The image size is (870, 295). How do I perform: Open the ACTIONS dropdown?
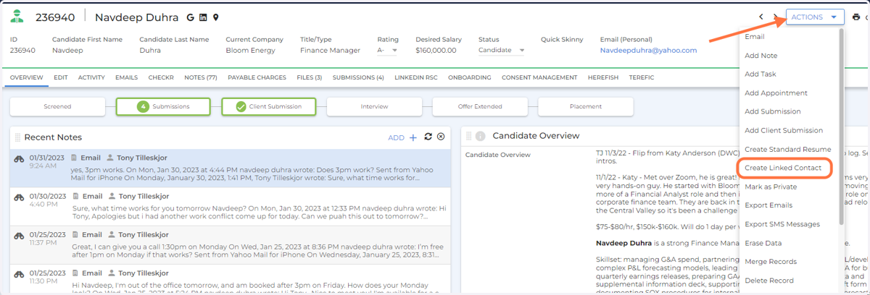click(815, 17)
